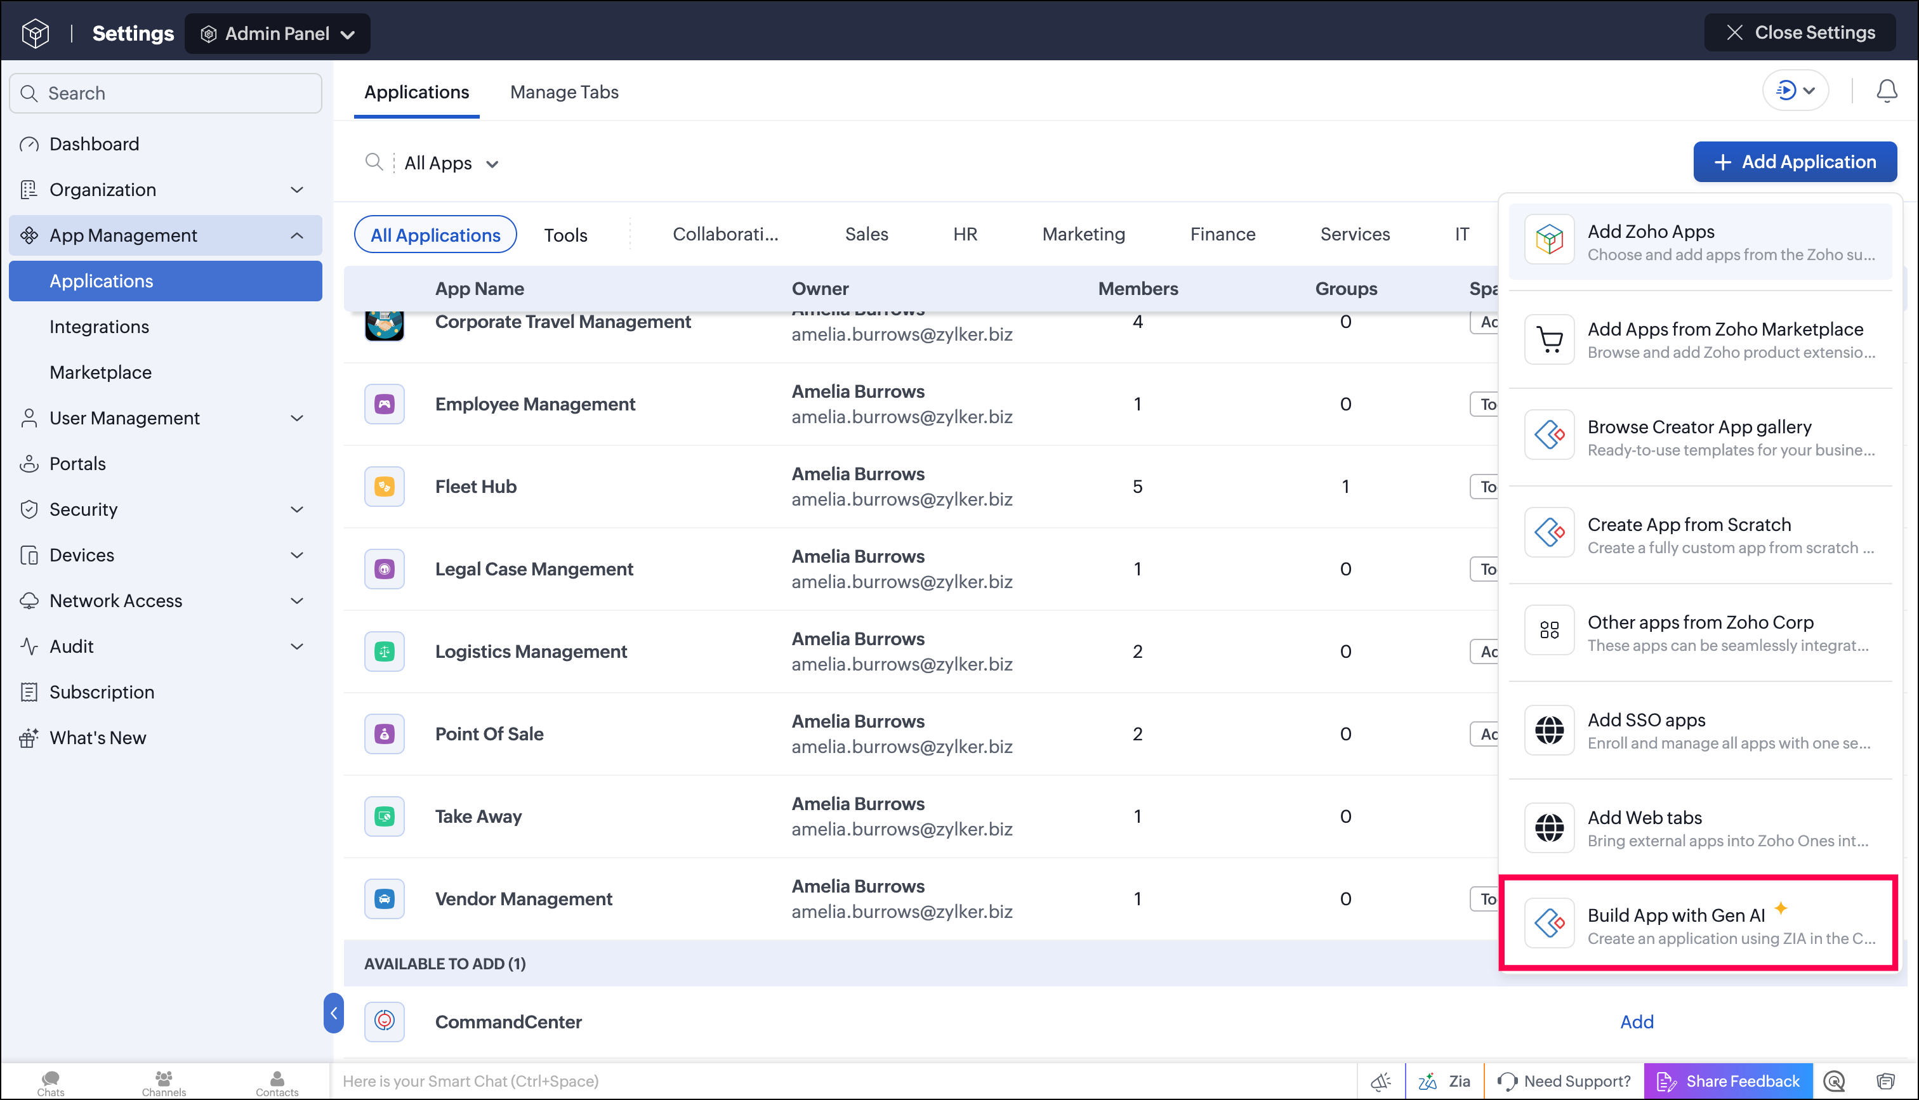Switch to the Manage Tabs tab
1919x1100 pixels.
pos(564,92)
